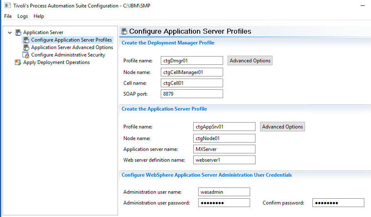This screenshot has width=371, height=217.
Task: Minimize the configuration window
Action: point(363,5)
